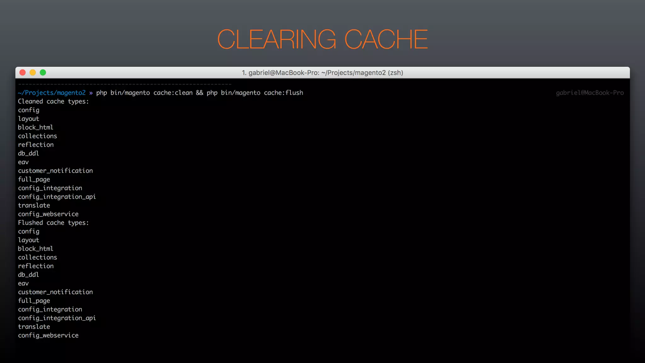Click "layout" under Cleaned cache types

click(x=29, y=119)
